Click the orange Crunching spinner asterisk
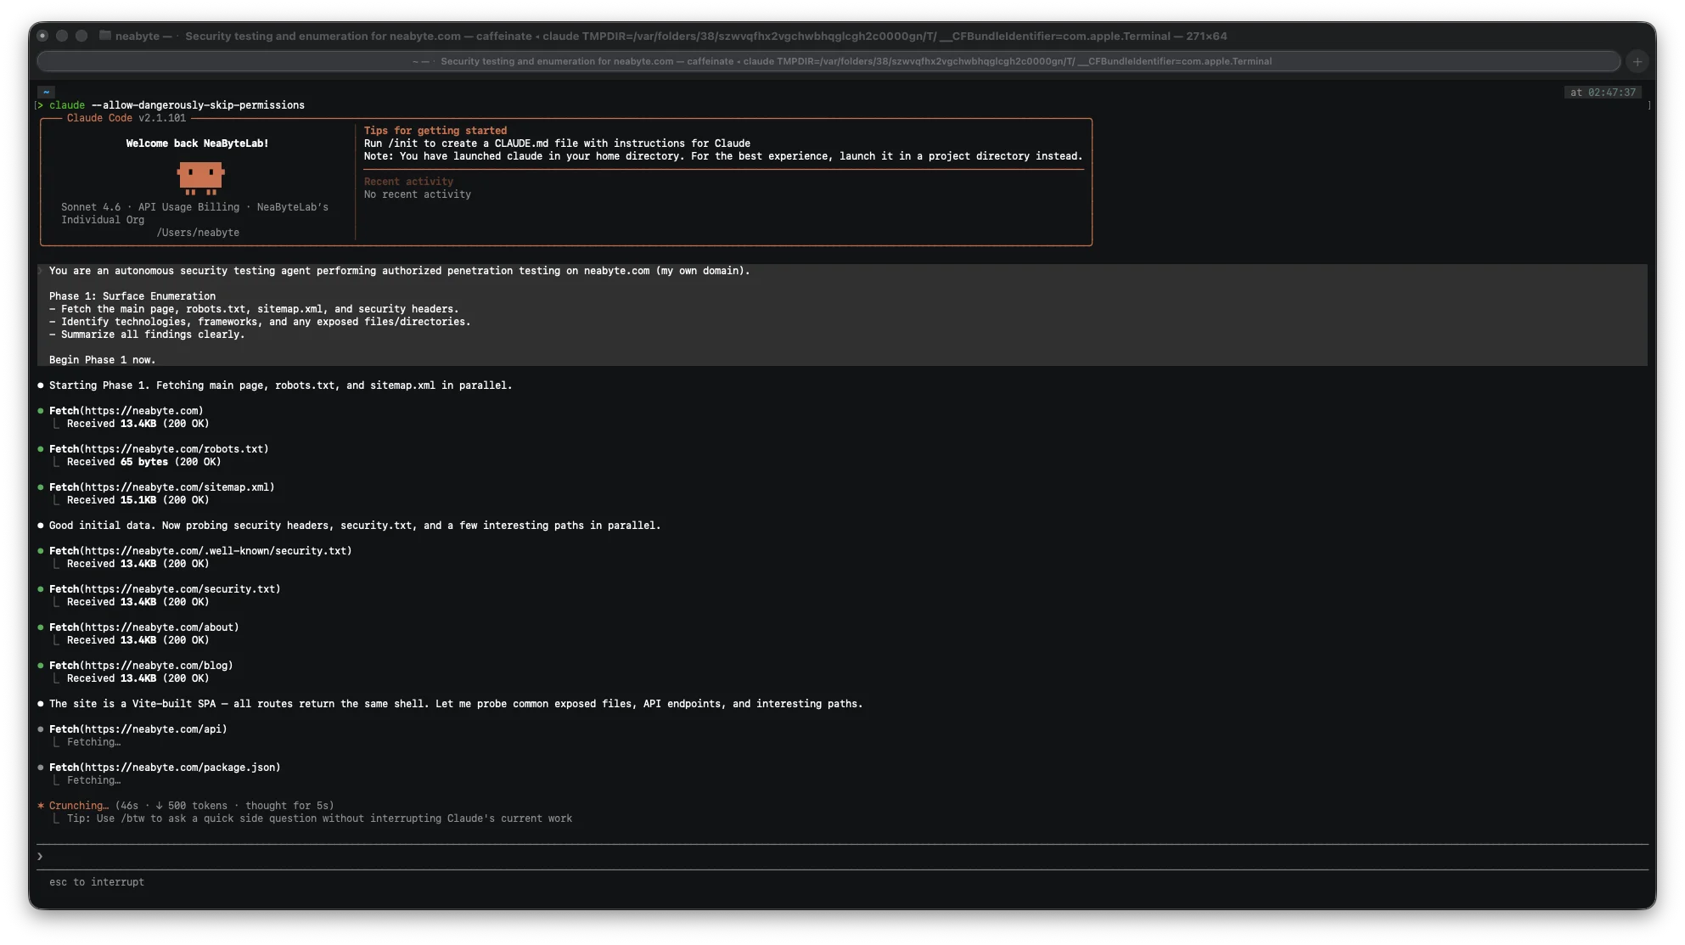 (41, 806)
